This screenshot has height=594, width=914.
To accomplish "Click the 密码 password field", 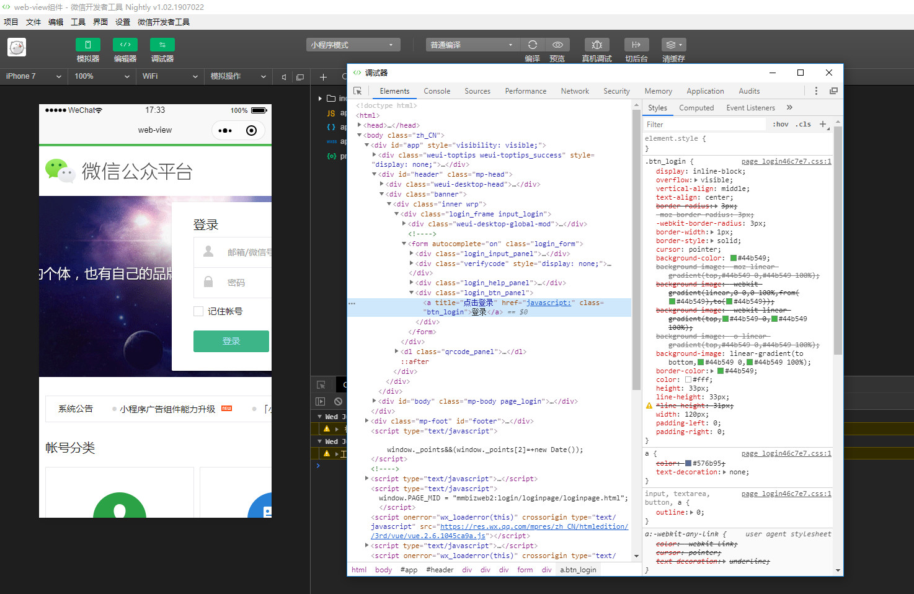I will click(233, 283).
